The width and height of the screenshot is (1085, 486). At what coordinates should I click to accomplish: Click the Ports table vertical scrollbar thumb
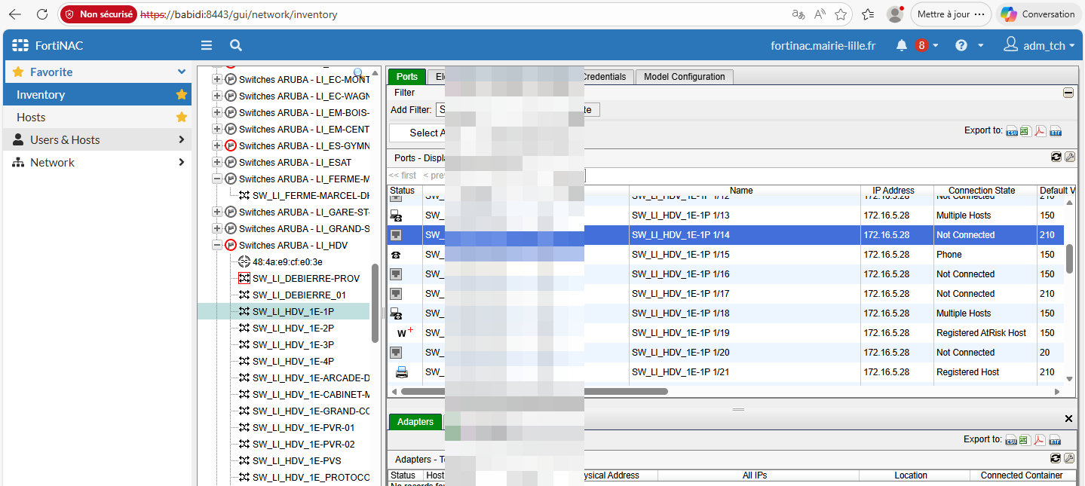1069,258
